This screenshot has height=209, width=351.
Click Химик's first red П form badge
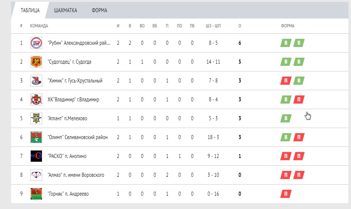tap(285, 81)
